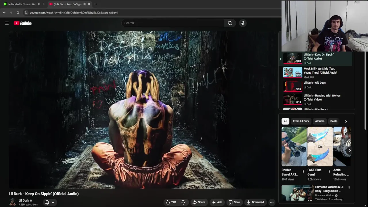Open the YouTube hamburger guide menu
The image size is (368, 207).
click(x=7, y=23)
